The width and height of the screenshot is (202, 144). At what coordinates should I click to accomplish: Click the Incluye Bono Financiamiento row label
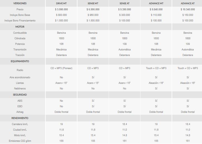(x=20, y=21)
